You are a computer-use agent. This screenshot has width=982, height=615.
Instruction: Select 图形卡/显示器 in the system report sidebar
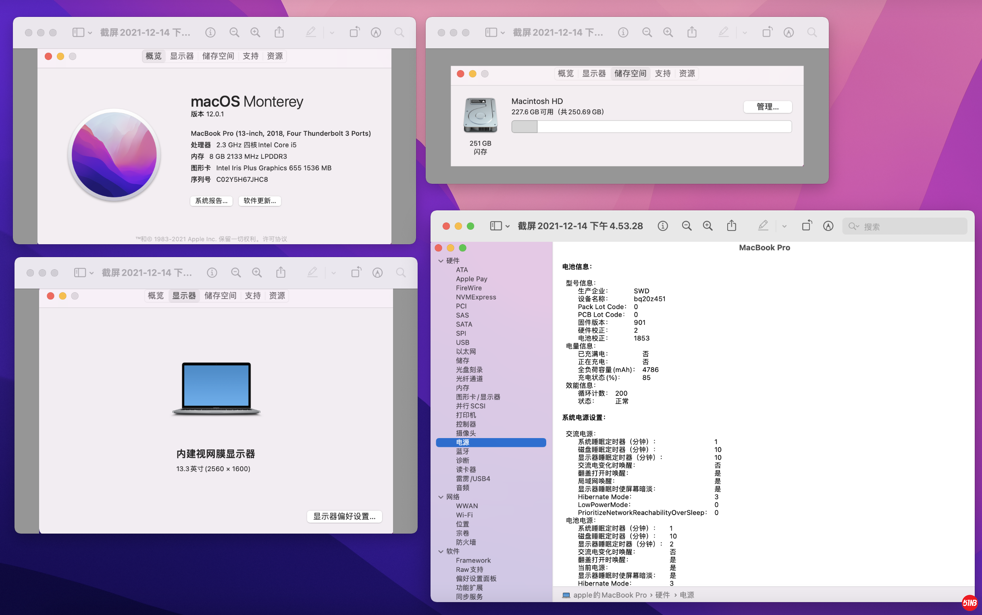(478, 397)
